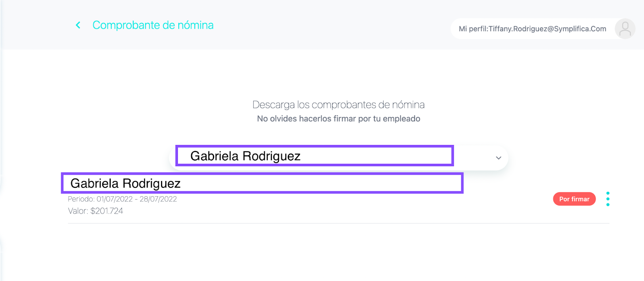Viewport: 644px width, 281px height.
Task: Expand the employee selector chevron arrow
Action: [x=498, y=158]
